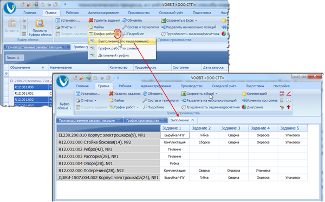Click График работ button in front window
The image size is (325, 202).
tap(122, 107)
